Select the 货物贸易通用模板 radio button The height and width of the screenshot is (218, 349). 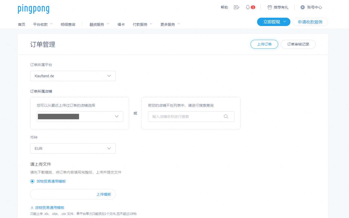point(32,181)
